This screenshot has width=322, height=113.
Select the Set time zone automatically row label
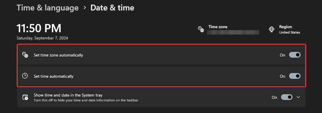(58, 55)
